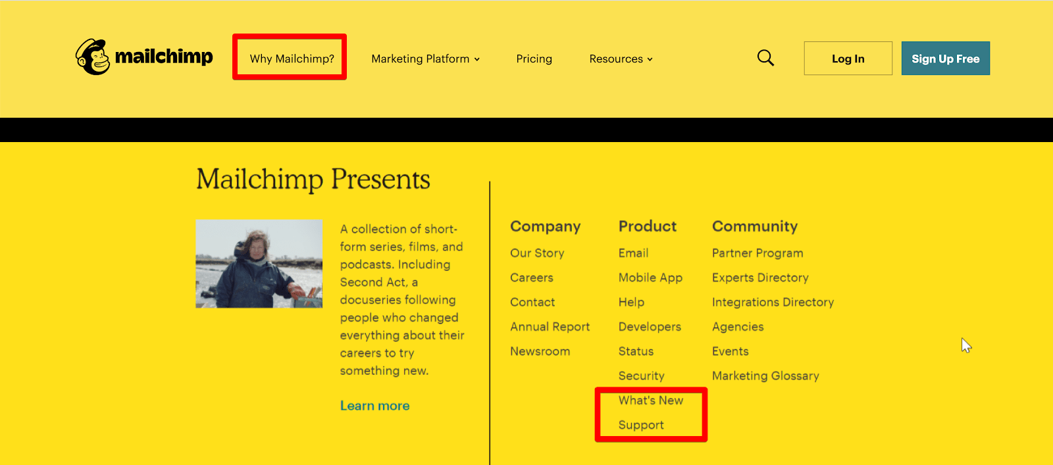Open Partner Program link
This screenshot has width=1053, height=465.
[758, 253]
